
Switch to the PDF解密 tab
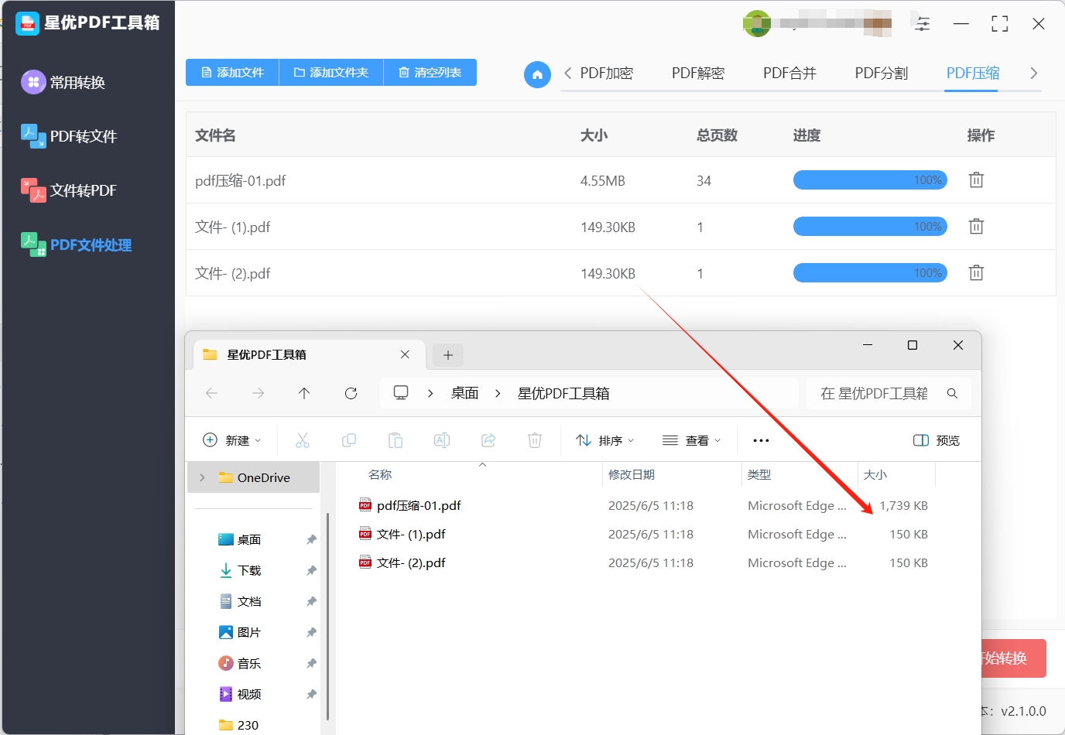(x=698, y=73)
